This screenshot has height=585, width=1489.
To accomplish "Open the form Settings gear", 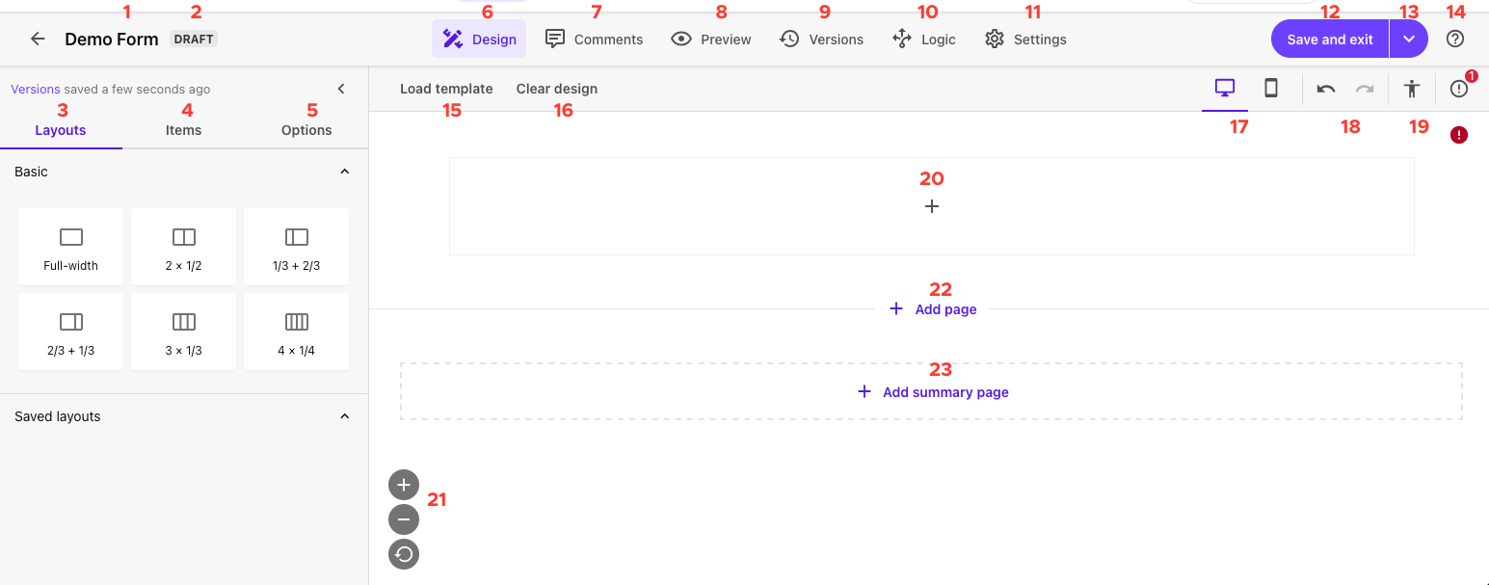I will 1024,39.
